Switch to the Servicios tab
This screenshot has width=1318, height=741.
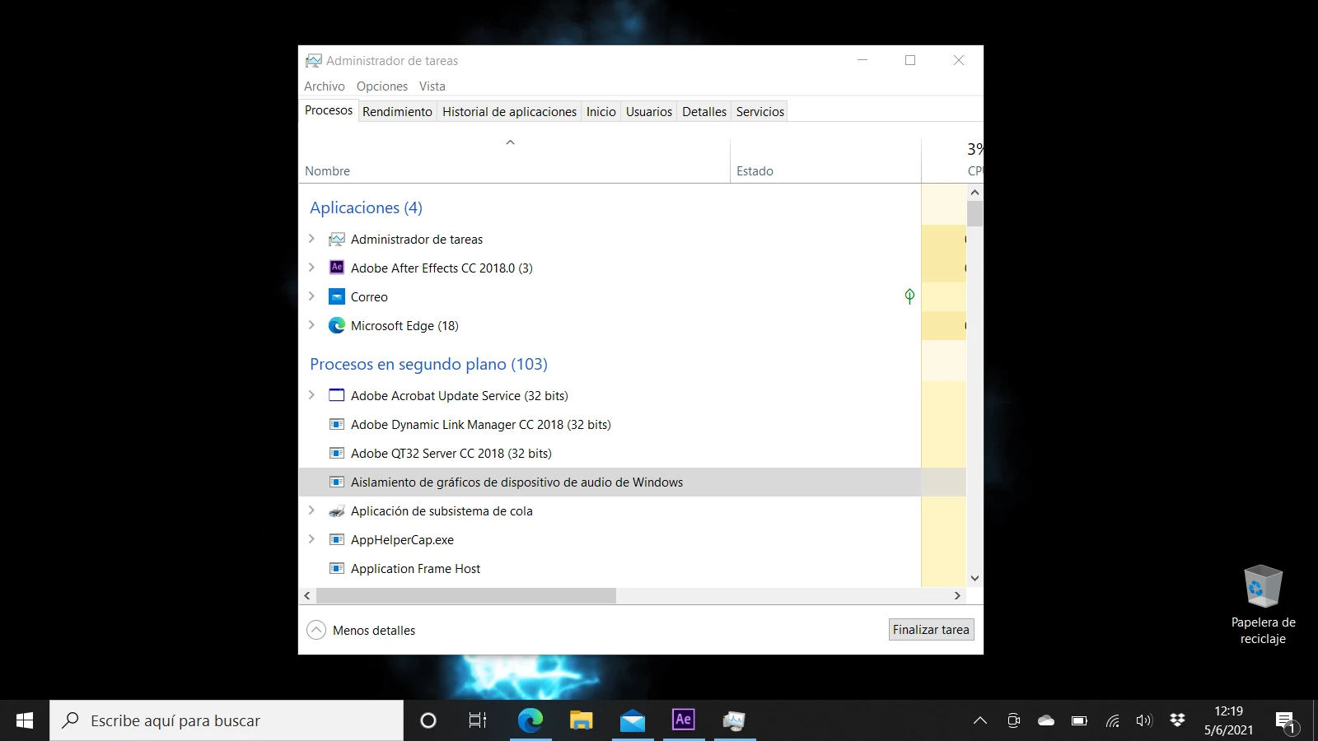(x=760, y=112)
